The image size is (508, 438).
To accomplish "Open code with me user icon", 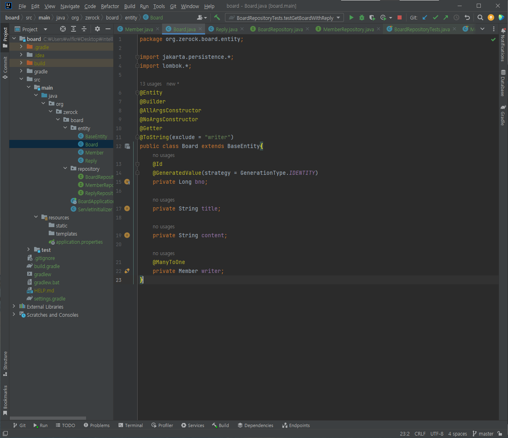I will (x=201, y=17).
